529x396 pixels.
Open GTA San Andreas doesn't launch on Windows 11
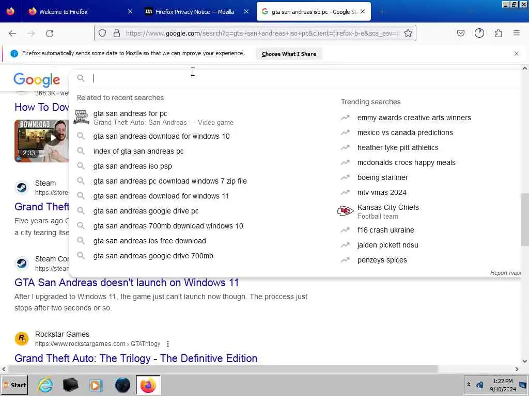(x=127, y=283)
